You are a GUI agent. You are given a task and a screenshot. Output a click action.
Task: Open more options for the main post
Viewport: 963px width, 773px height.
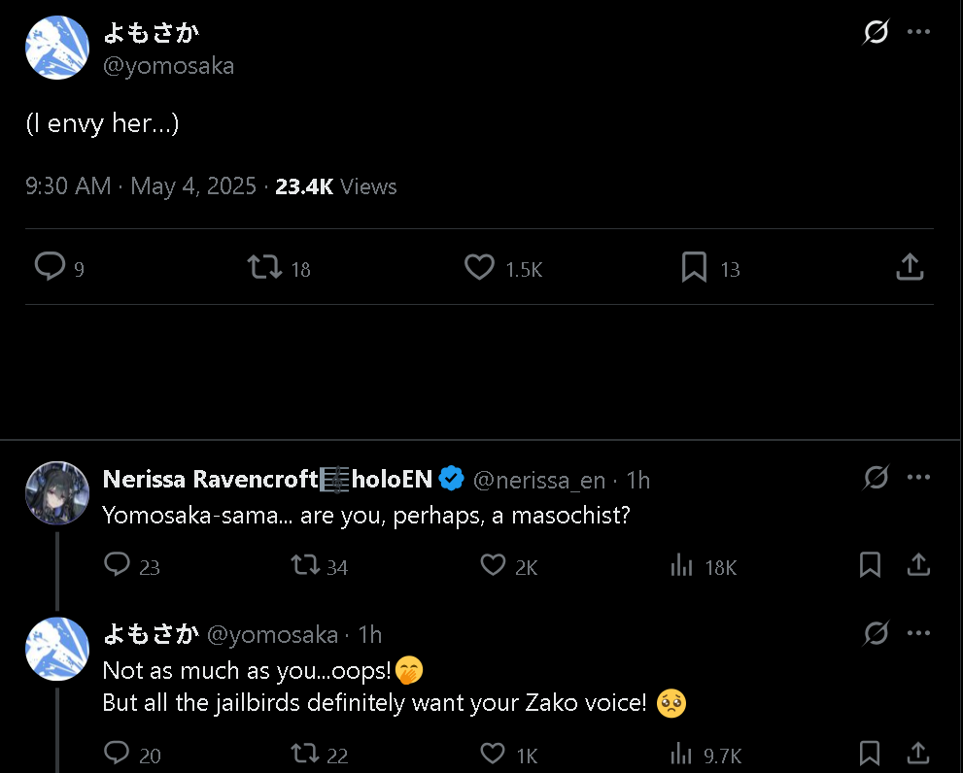click(x=918, y=32)
